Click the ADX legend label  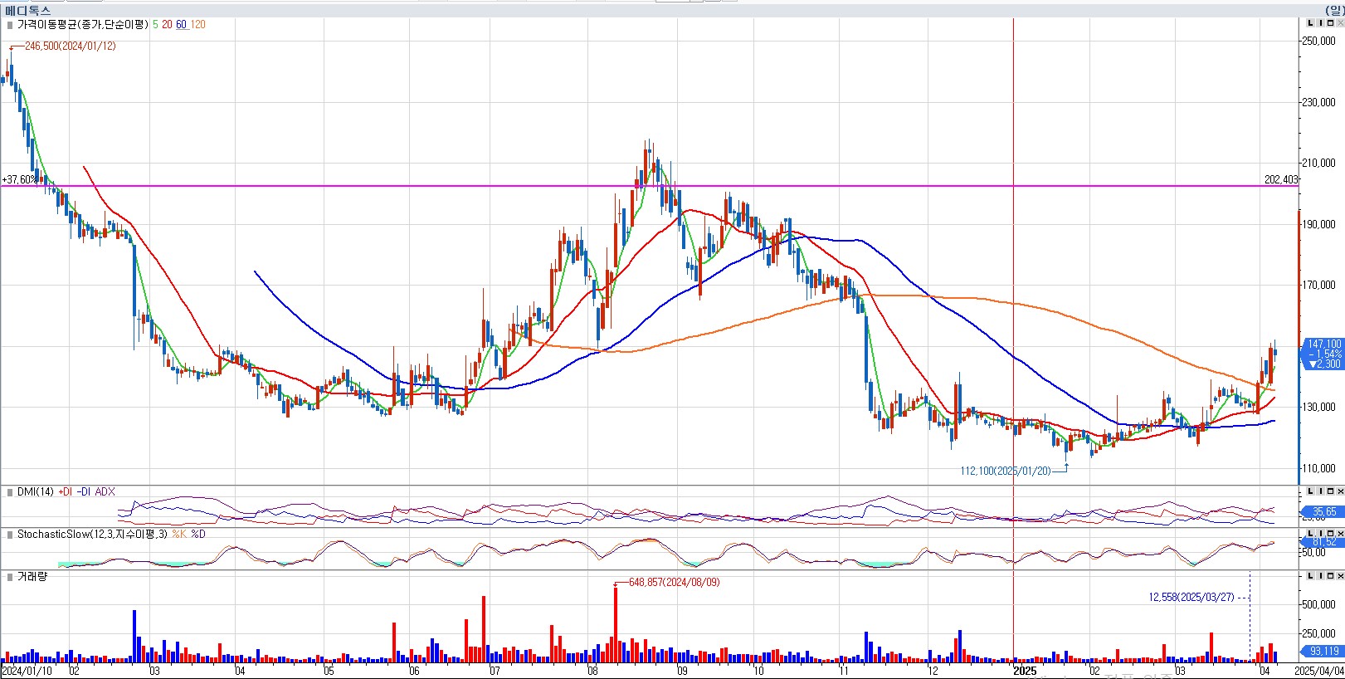tap(105, 492)
